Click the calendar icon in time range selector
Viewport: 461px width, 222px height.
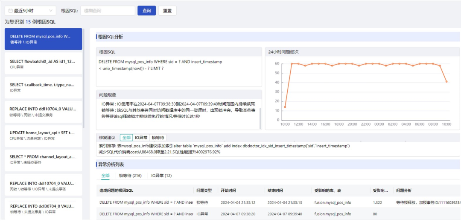10,11
